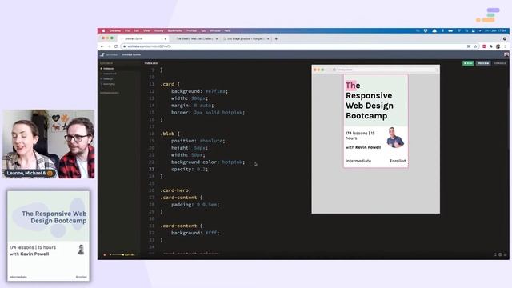Close the css image position Google tab
The width and height of the screenshot is (512, 288).
point(268,39)
